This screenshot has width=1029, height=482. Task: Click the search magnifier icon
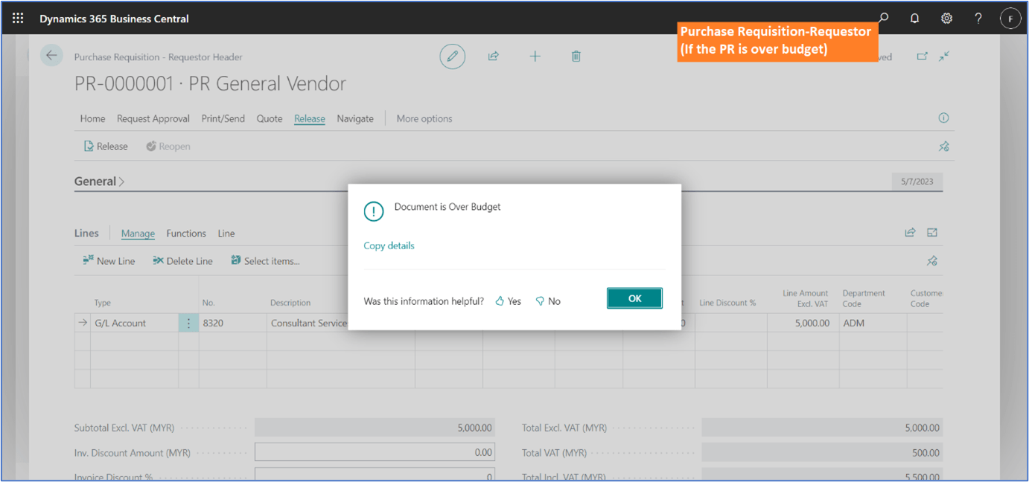point(883,18)
